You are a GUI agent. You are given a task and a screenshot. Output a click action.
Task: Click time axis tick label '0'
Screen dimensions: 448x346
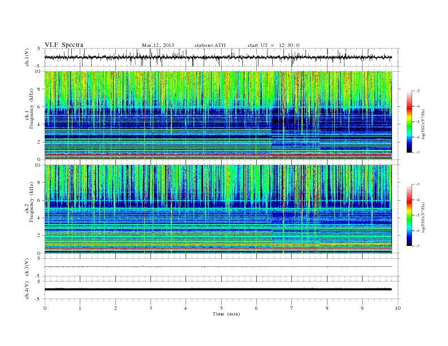tap(45, 308)
